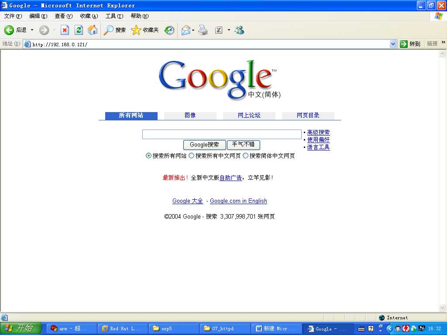
Task: Expand hidden tray icons arrow
Action: point(390,329)
